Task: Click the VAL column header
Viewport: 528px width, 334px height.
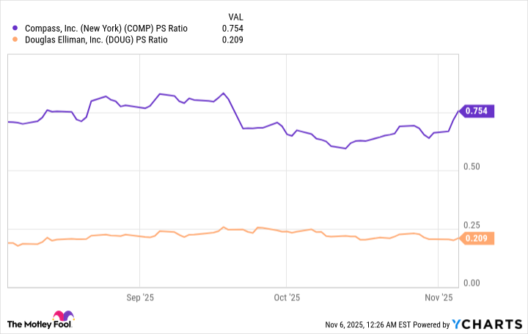Action: click(x=235, y=17)
